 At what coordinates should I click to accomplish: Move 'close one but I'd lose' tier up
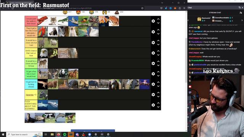tap(158, 61)
